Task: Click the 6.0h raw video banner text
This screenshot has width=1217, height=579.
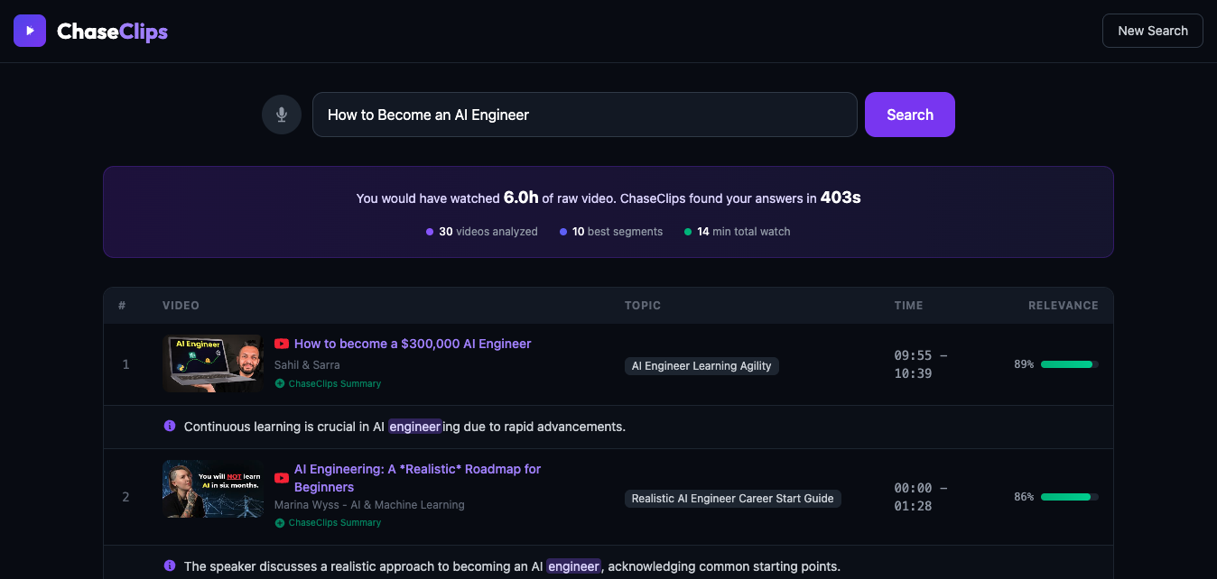Action: (x=608, y=198)
